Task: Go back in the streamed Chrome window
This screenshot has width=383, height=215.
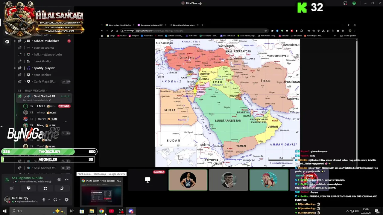Action: click(x=102, y=30)
